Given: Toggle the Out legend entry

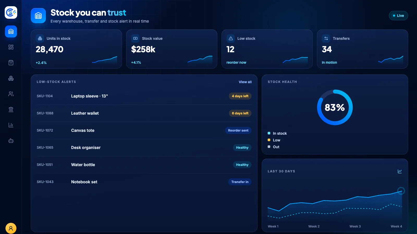Looking at the screenshot, I should (x=273, y=147).
